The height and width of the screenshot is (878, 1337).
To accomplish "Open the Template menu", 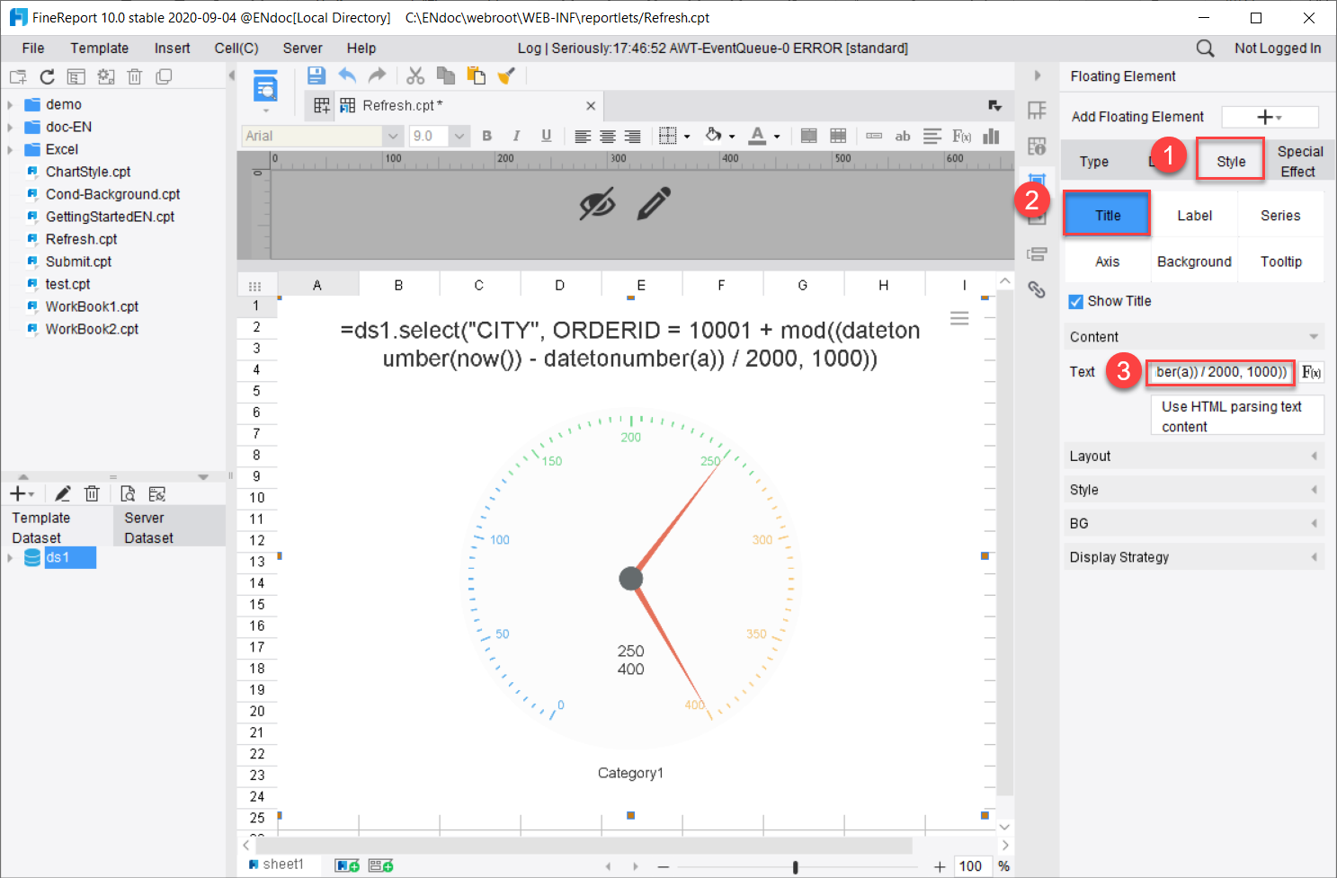I will pos(99,49).
